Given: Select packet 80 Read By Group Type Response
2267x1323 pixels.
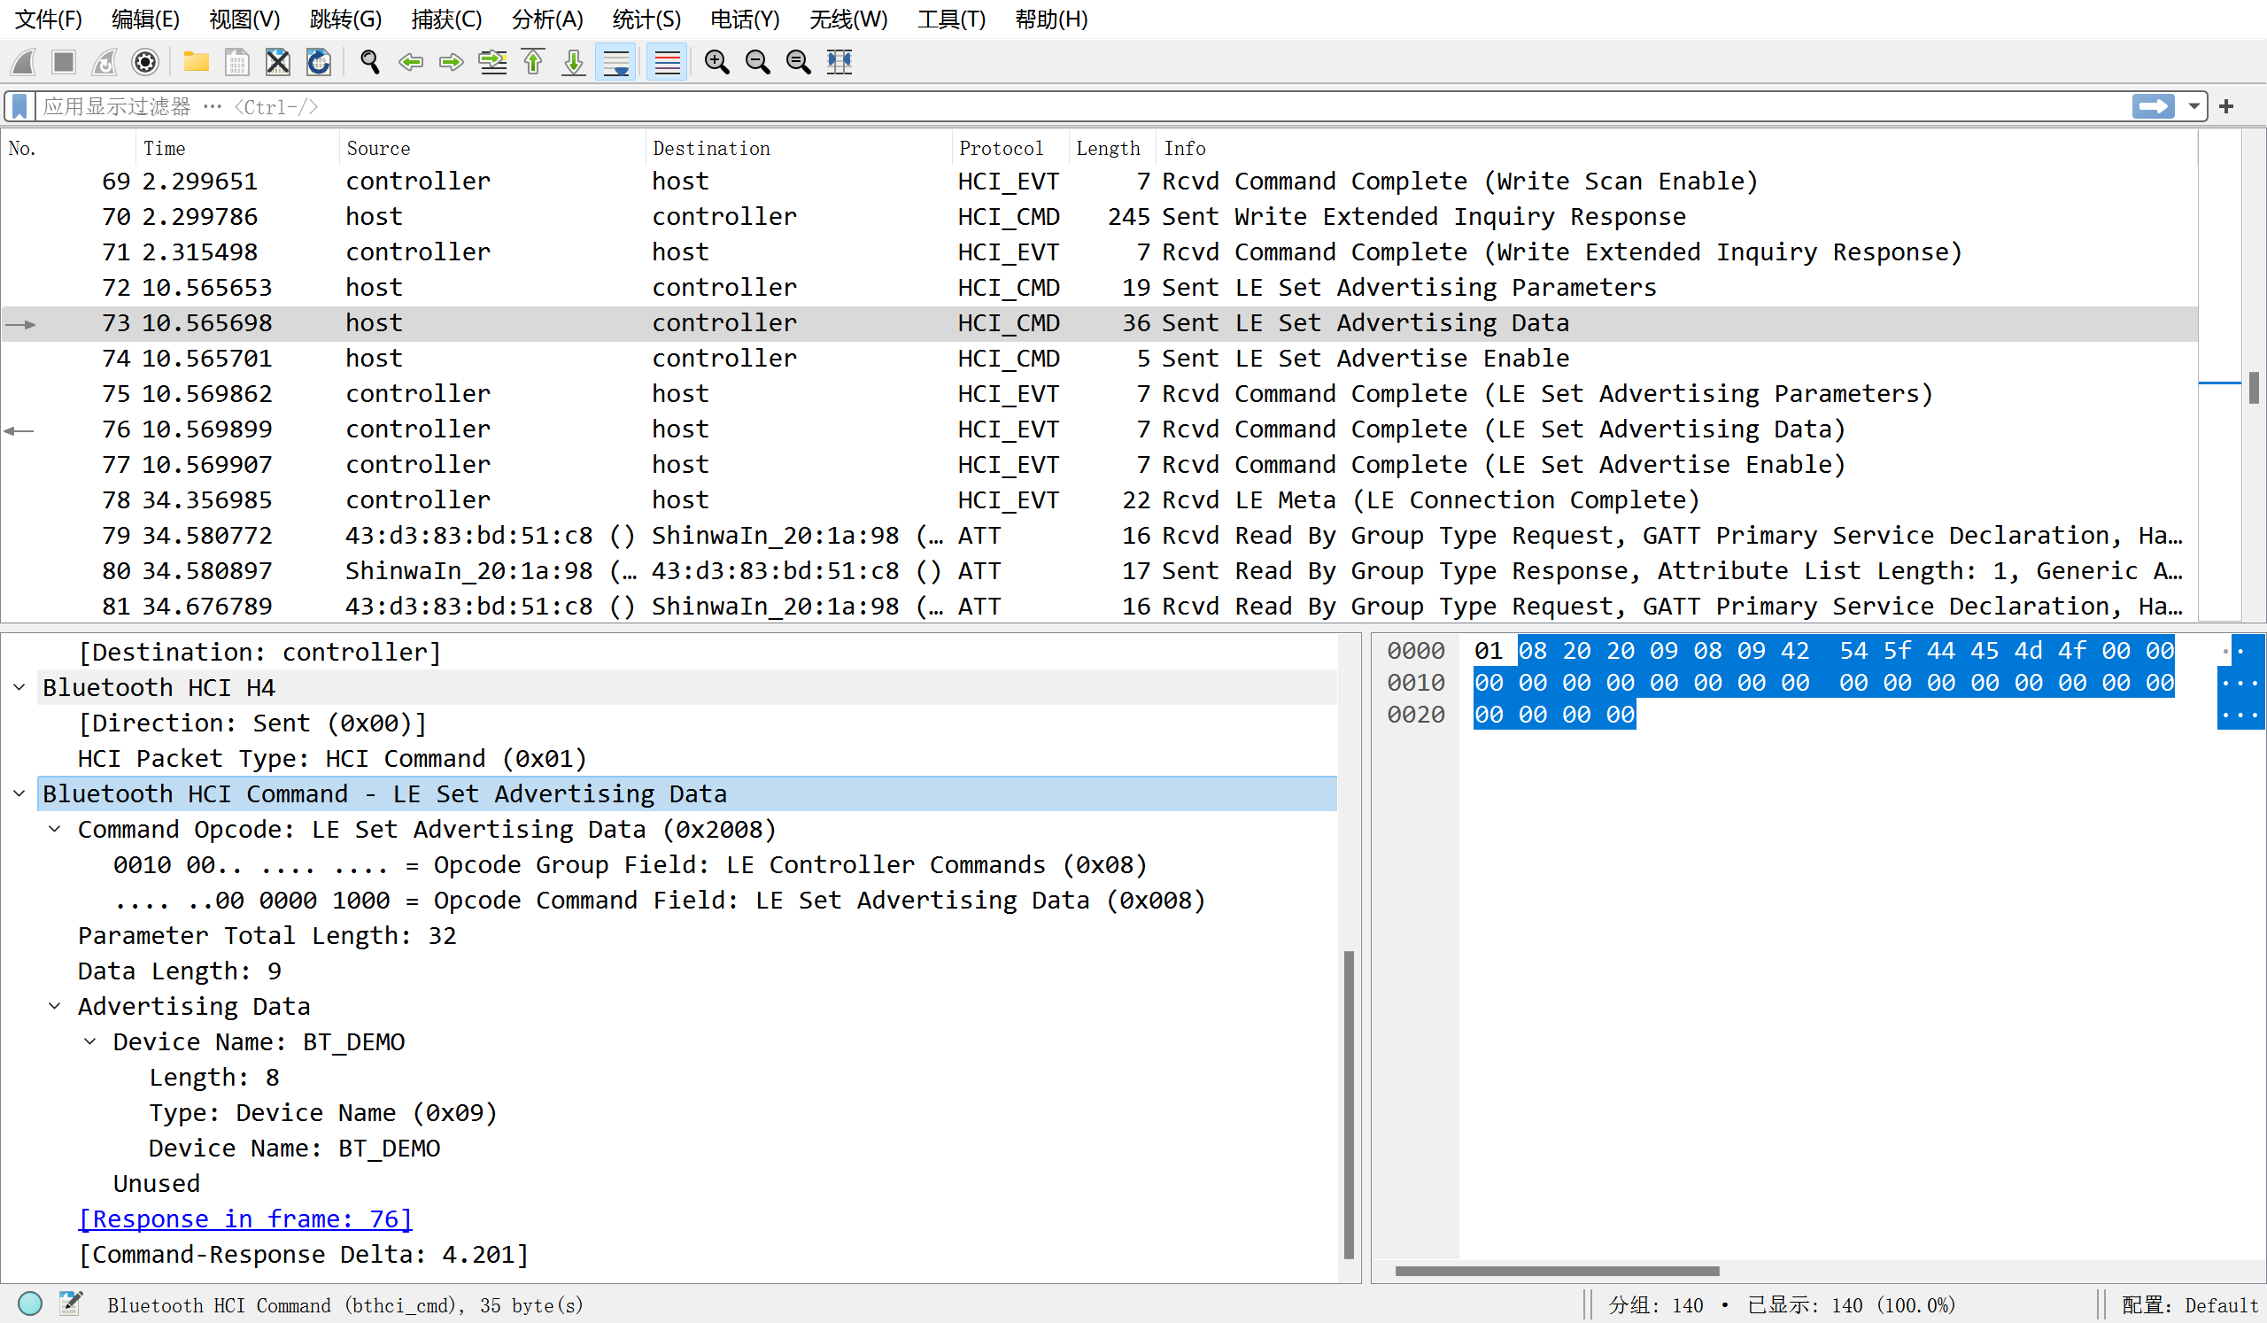Looking at the screenshot, I should (1098, 570).
